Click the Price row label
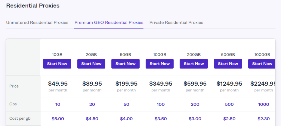The height and width of the screenshot is (126, 281). coord(14,86)
